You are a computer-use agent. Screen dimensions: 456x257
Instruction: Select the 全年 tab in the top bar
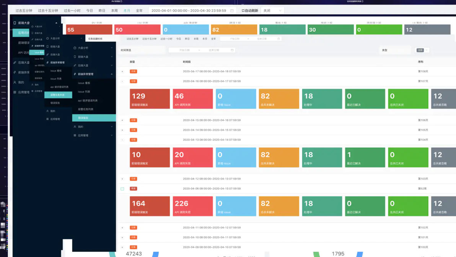(139, 10)
